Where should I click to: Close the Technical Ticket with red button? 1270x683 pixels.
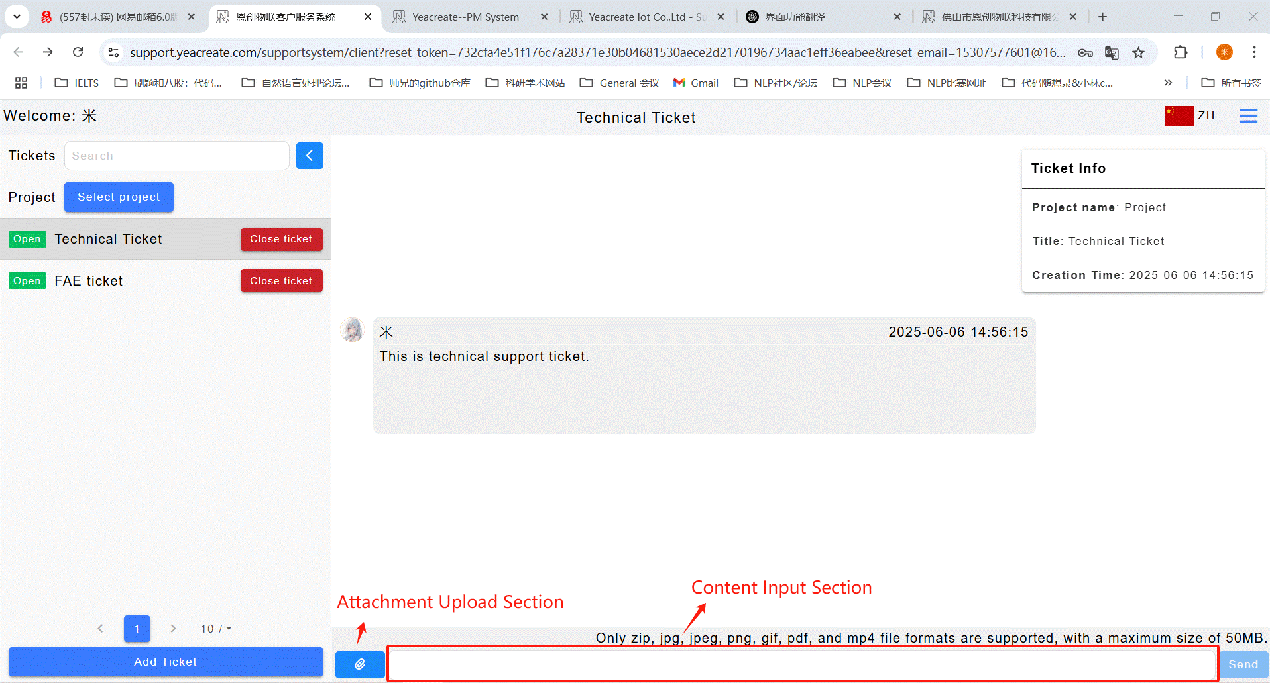click(x=281, y=239)
